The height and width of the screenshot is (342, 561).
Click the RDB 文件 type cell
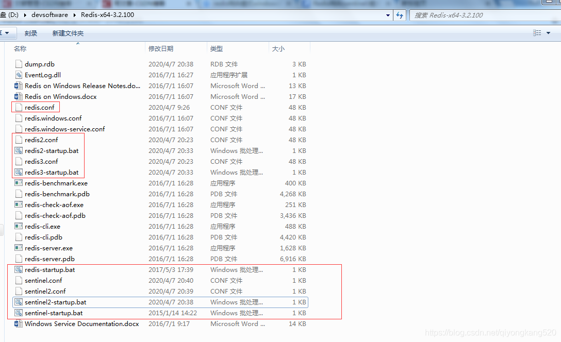click(x=224, y=64)
